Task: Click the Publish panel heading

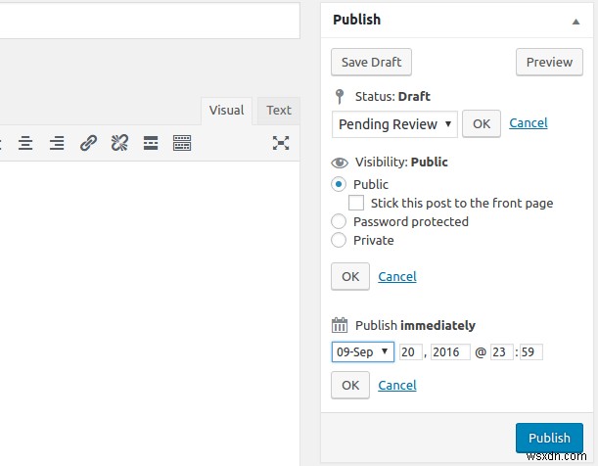Action: [356, 20]
